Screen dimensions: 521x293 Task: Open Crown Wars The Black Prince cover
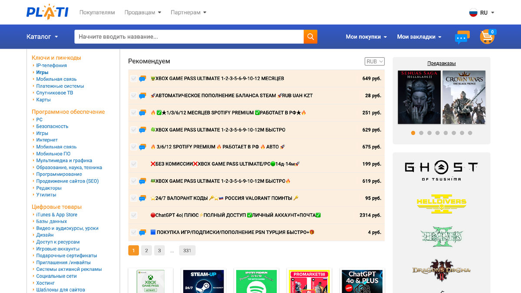464,97
